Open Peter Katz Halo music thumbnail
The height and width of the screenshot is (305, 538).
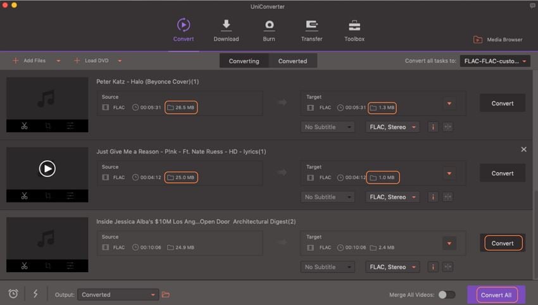click(47, 99)
